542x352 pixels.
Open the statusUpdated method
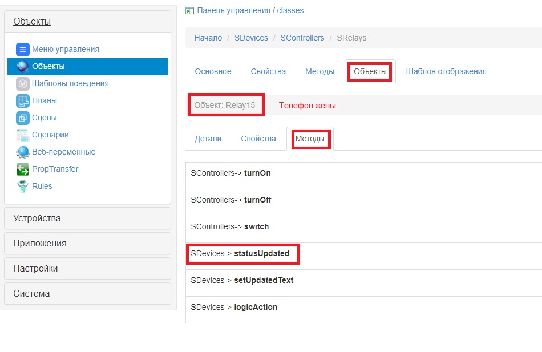(x=261, y=253)
